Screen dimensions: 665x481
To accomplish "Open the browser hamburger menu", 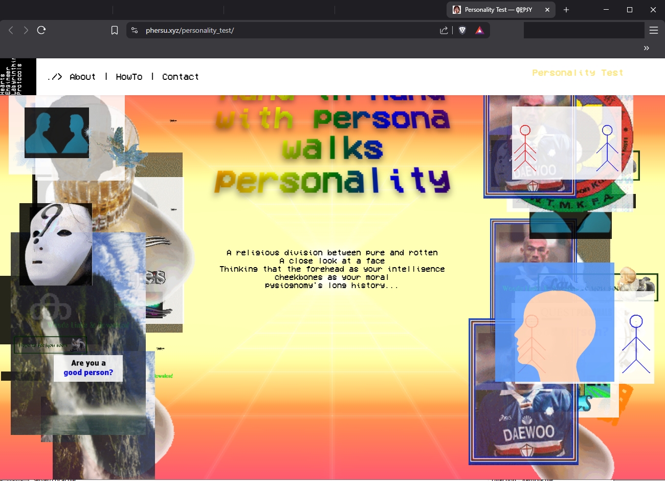I will pyautogui.click(x=654, y=30).
